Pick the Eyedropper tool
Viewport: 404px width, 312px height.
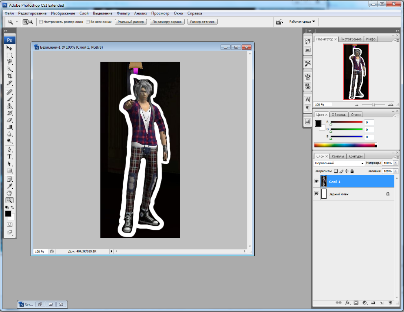pos(10,186)
